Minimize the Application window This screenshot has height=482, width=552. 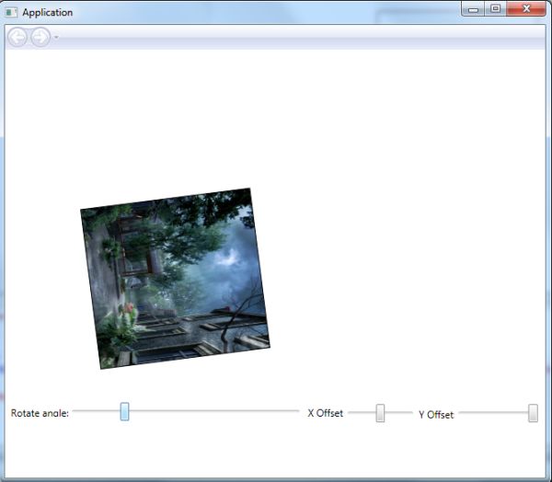pos(474,9)
